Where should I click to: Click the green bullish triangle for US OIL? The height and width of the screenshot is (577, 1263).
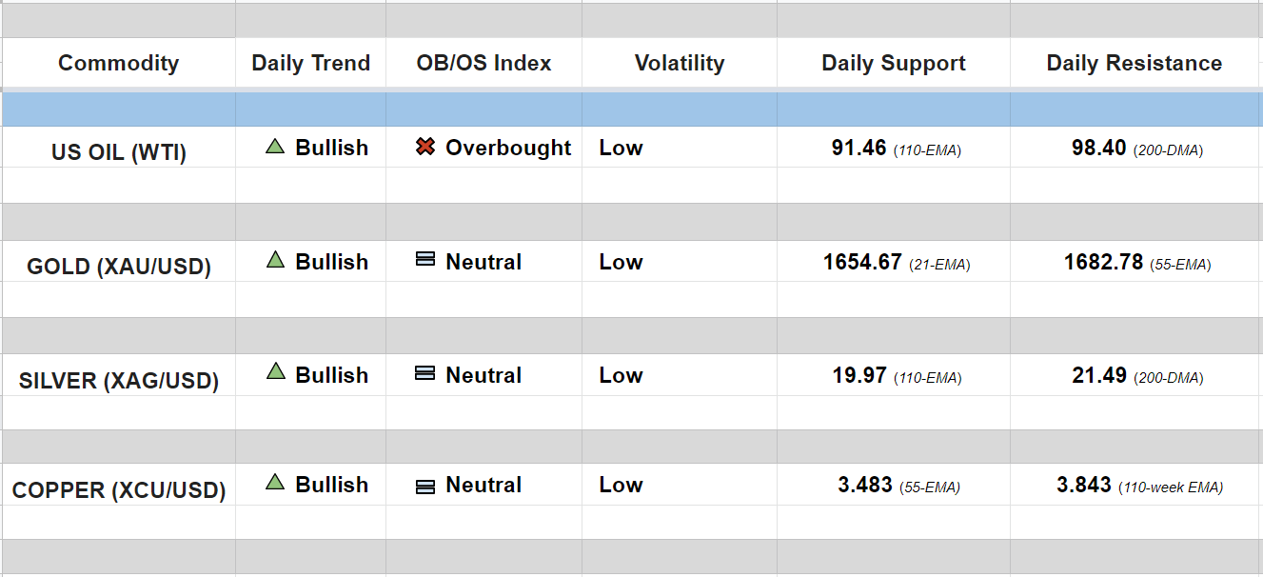[275, 147]
